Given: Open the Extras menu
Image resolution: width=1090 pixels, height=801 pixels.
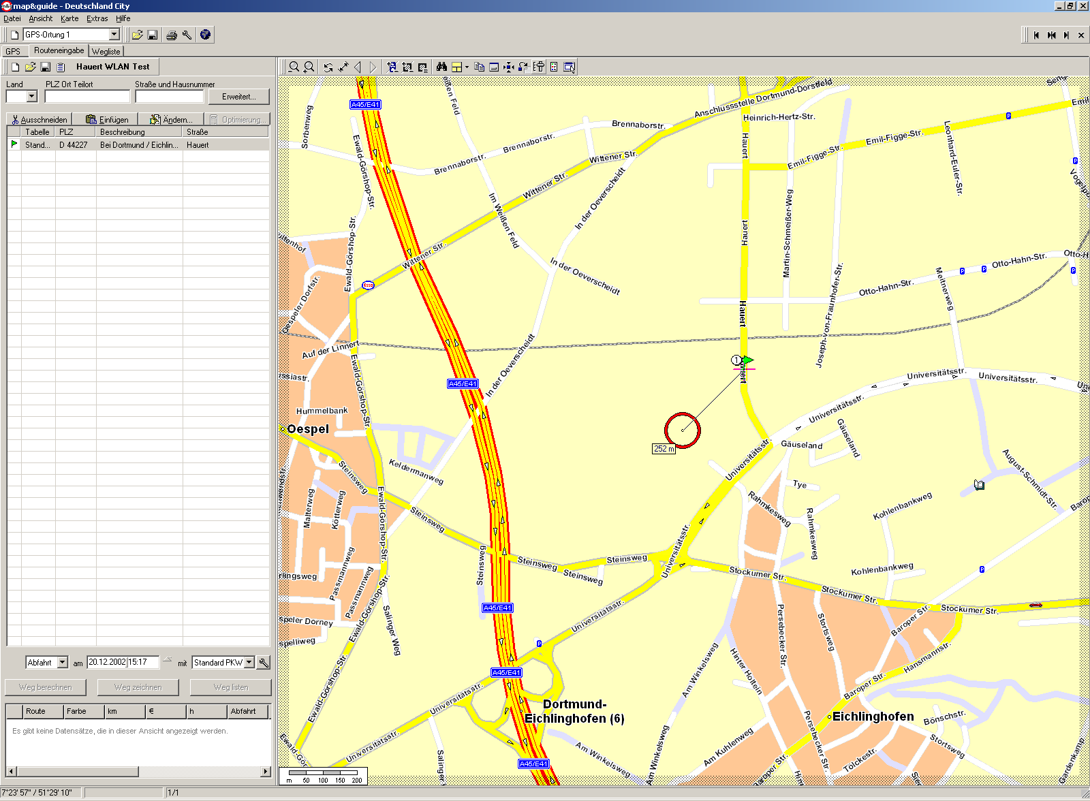Looking at the screenshot, I should [x=97, y=18].
